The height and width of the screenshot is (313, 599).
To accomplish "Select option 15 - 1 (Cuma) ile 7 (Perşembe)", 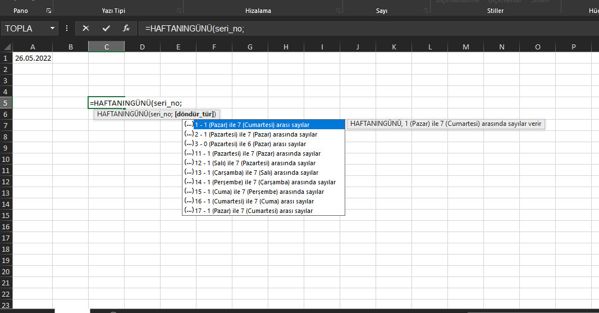I will (x=264, y=192).
